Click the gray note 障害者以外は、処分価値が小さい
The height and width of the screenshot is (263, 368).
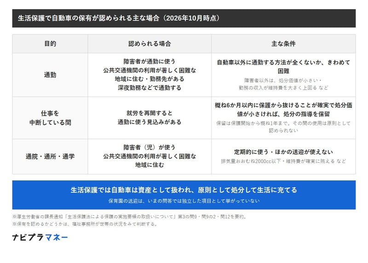(283, 84)
